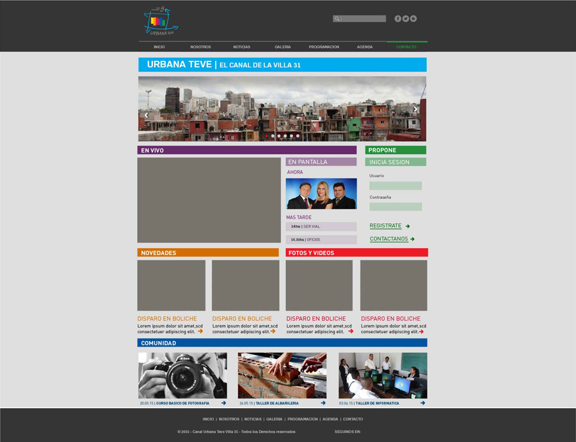
Task: Select the first red carousel dot
Action: click(x=266, y=136)
